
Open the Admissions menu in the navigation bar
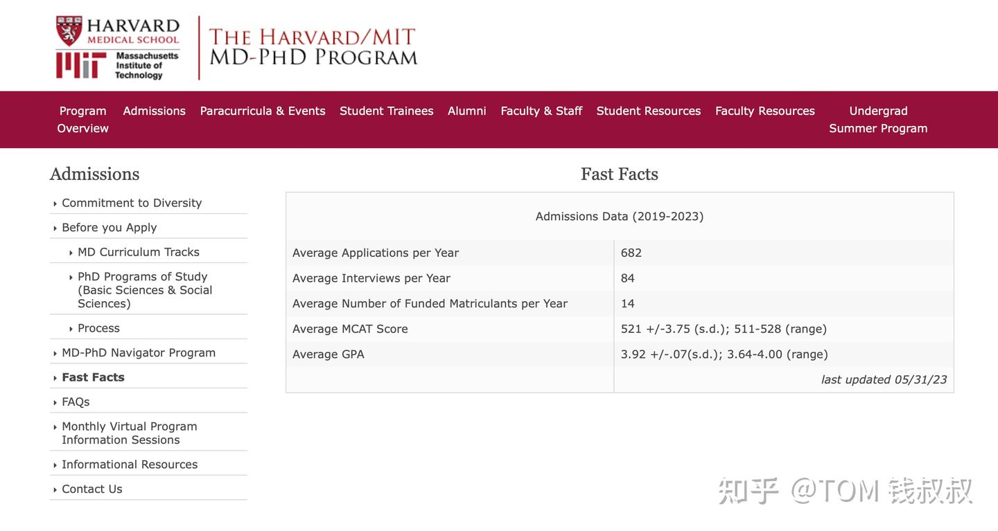(154, 111)
